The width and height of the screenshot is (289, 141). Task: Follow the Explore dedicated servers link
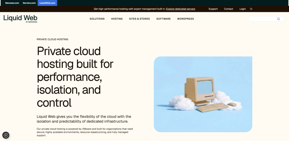point(181,9)
